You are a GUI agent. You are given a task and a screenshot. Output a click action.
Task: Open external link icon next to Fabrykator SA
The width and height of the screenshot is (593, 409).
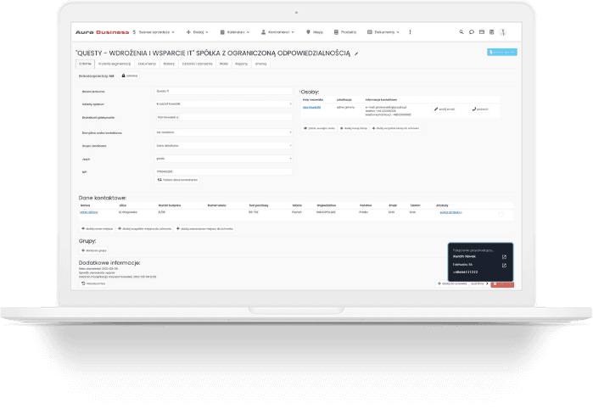coord(504,266)
